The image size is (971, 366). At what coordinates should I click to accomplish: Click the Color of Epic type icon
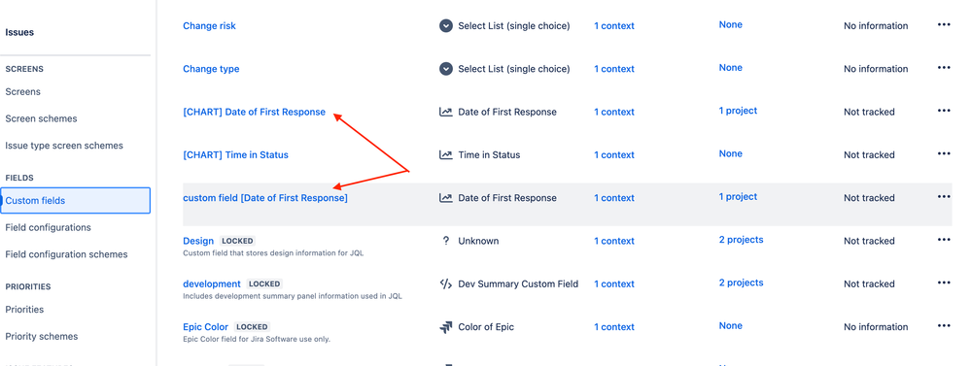point(446,326)
